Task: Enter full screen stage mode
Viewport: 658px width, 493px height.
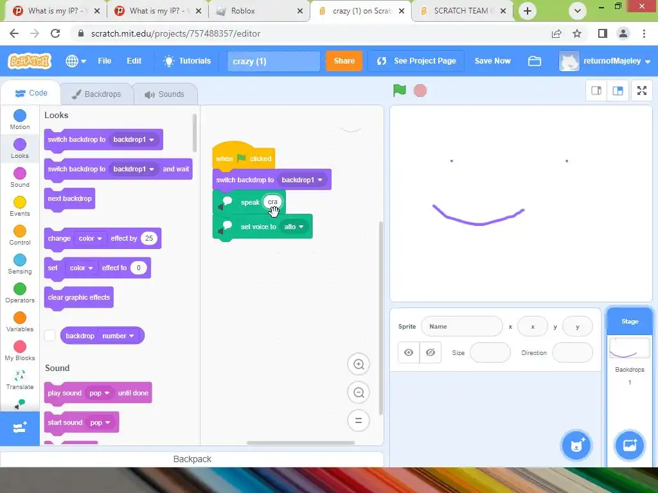Action: (x=642, y=91)
